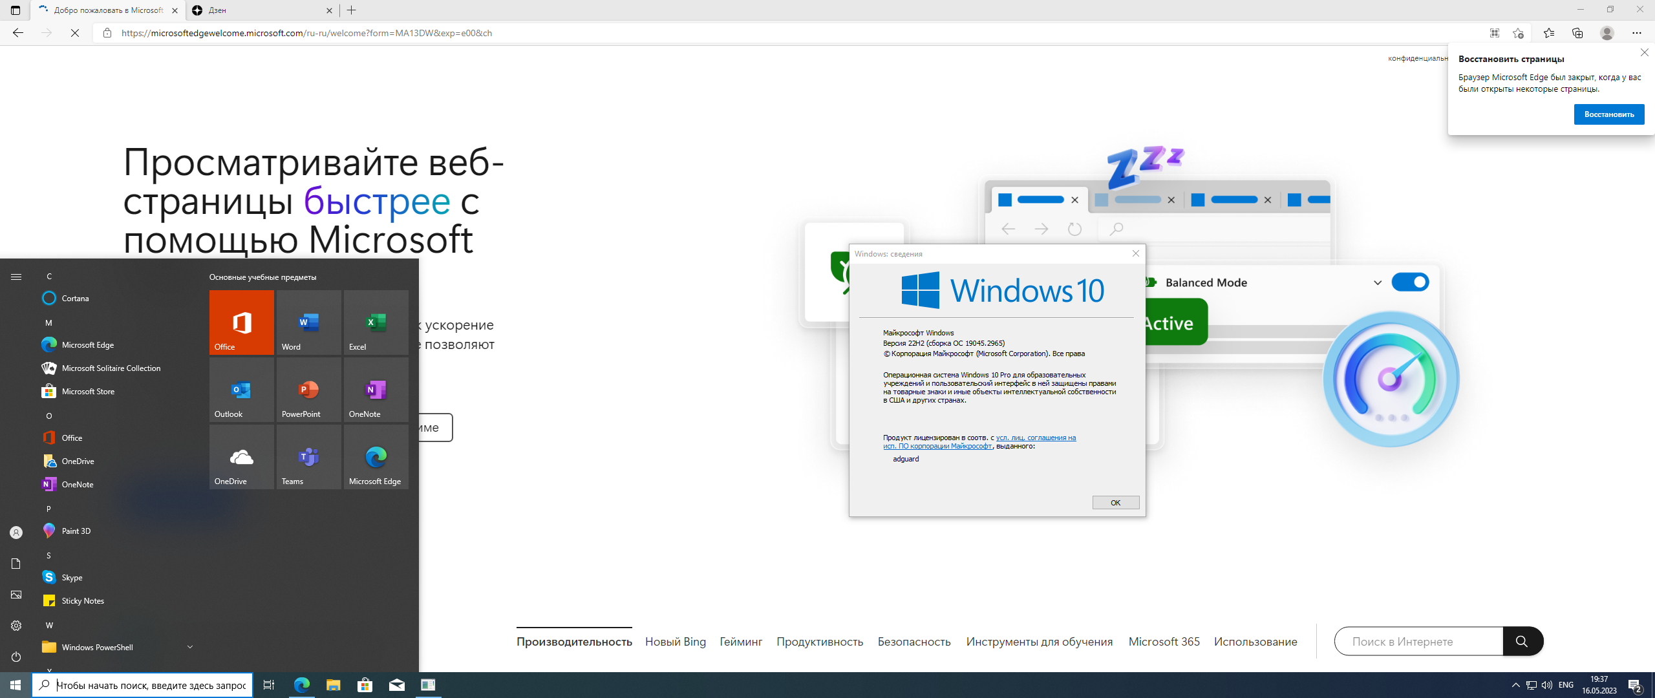Add this page to favorites star icon

1519,32
